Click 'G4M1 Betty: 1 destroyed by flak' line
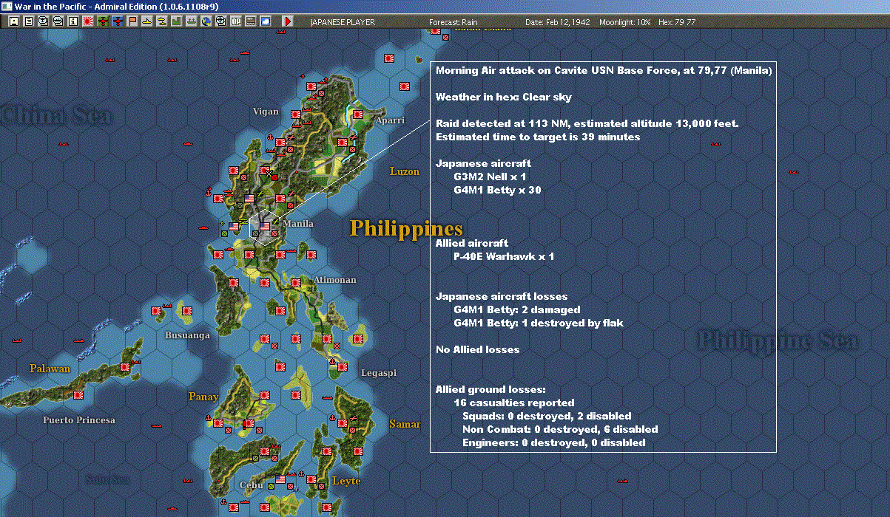Screen dimensions: 890x517 click(539, 323)
